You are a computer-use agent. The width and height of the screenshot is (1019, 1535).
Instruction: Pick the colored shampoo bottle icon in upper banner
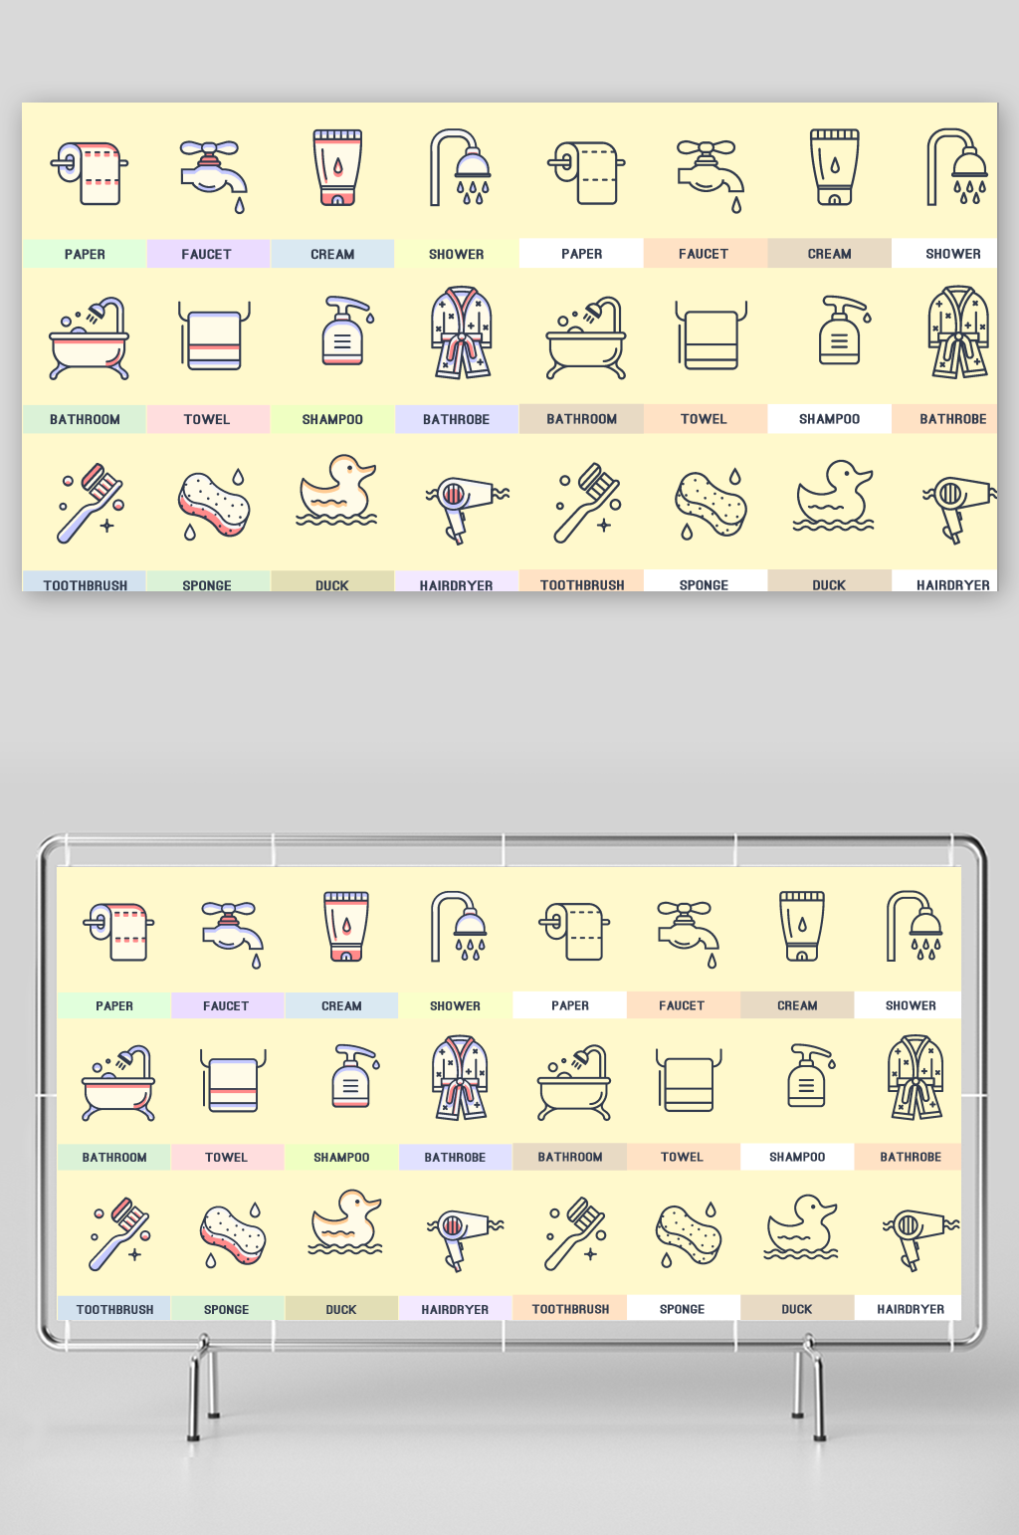click(346, 330)
